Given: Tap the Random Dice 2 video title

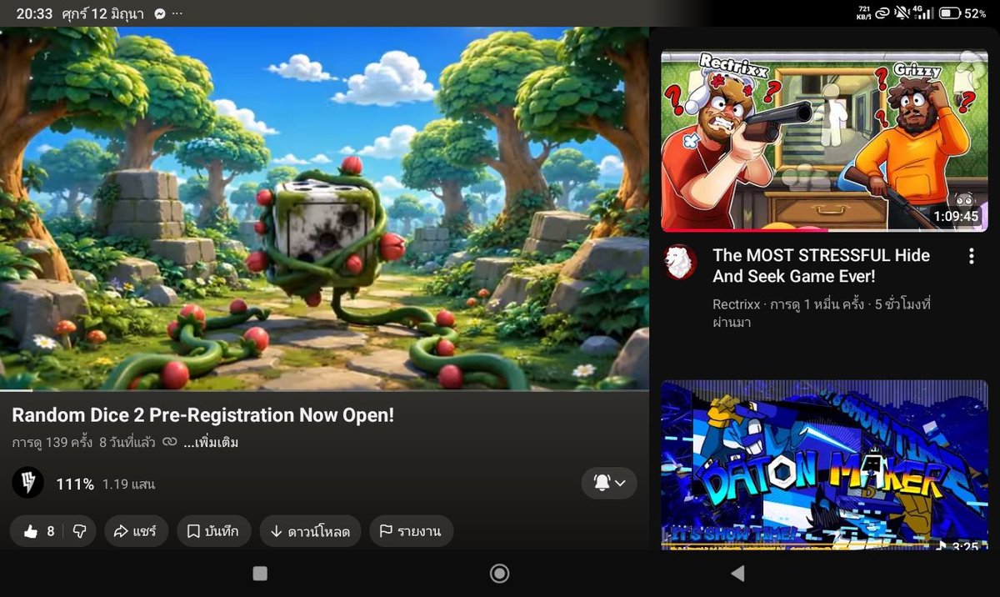Looking at the screenshot, I should (x=202, y=414).
